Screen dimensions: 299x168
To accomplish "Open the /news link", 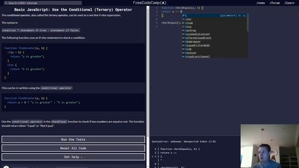I will point(261,3).
